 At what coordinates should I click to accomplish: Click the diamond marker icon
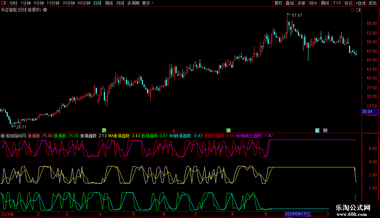point(352,10)
